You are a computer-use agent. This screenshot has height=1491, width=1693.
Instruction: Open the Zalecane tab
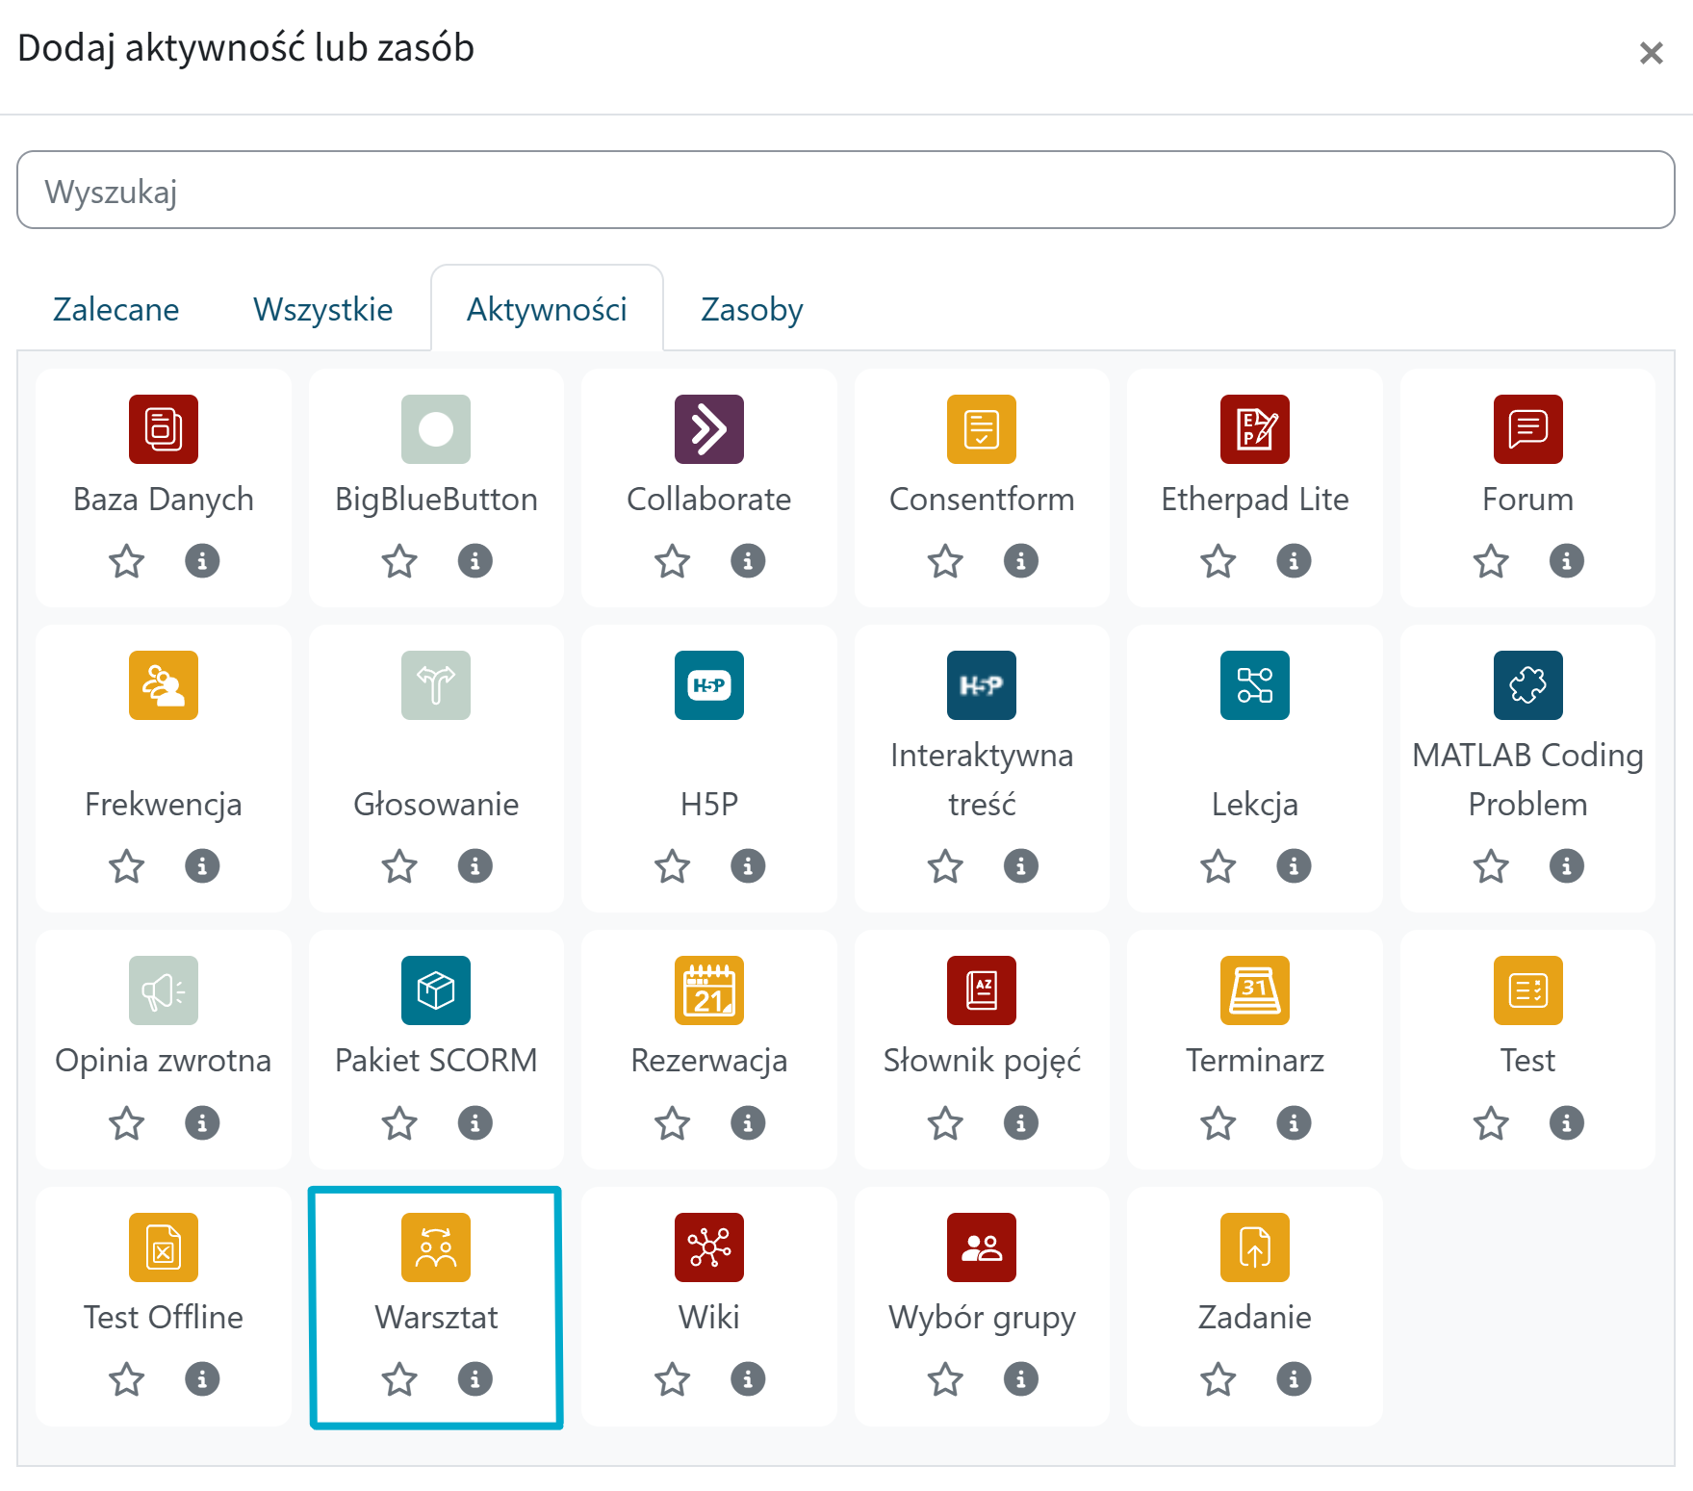[x=115, y=310]
